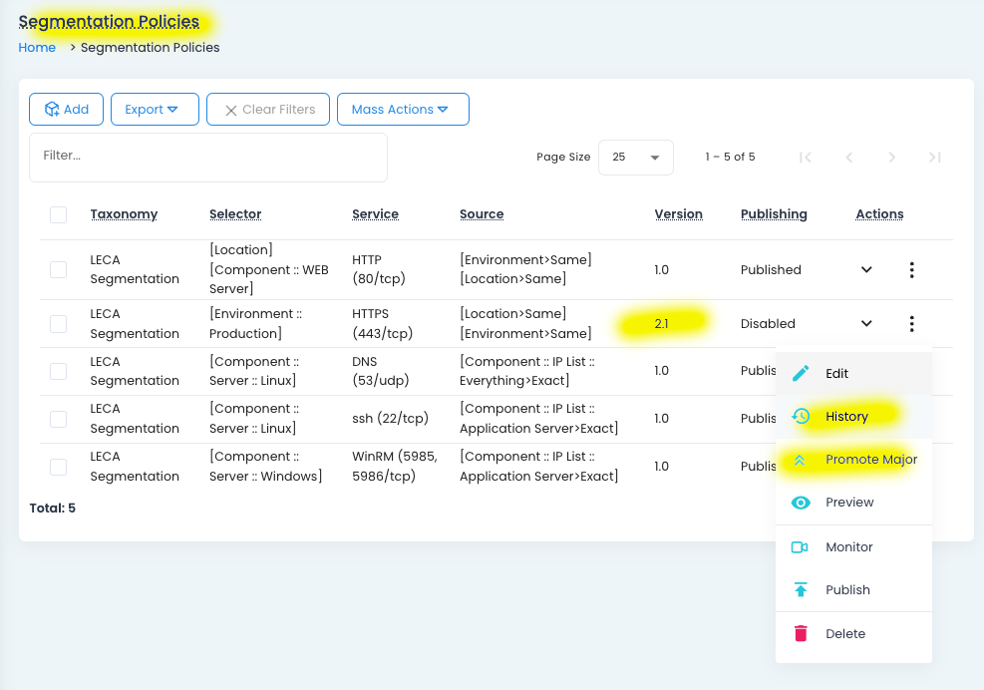Click the Preview eye icon
Viewport: 984px width, 690px height.
pyautogui.click(x=801, y=503)
